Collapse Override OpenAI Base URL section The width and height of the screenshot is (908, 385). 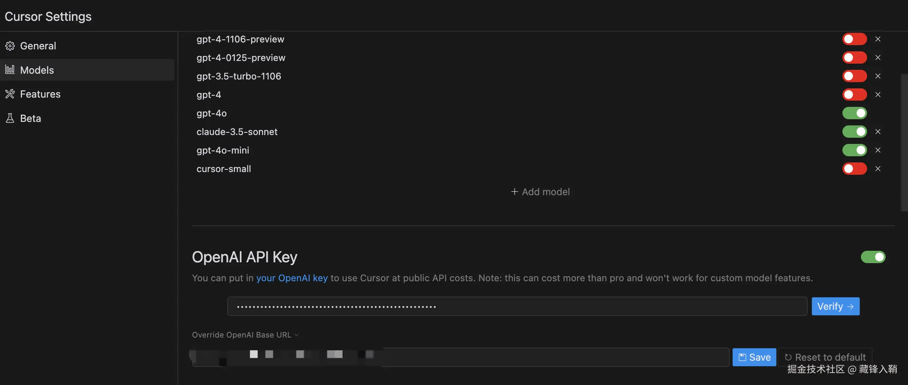click(245, 335)
